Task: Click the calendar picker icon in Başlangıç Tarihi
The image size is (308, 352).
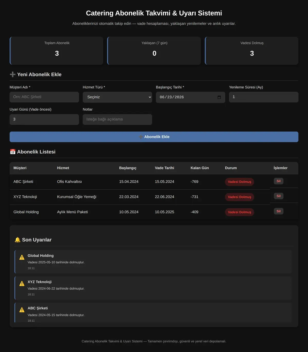Action: [219, 97]
